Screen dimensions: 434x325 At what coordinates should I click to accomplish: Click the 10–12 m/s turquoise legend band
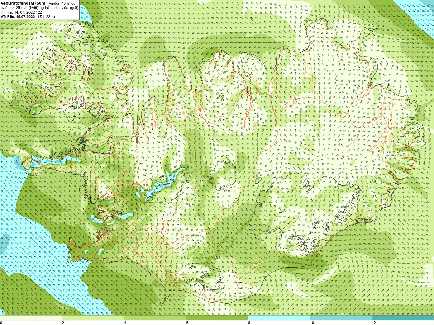coord(341,318)
